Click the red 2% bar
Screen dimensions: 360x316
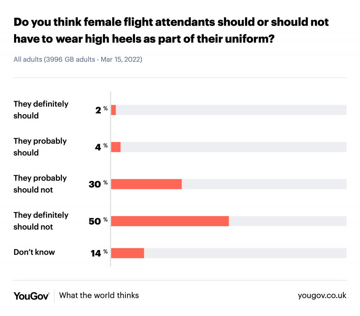(113, 110)
